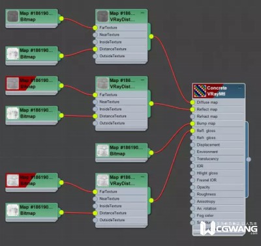The height and width of the screenshot is (246, 261).
Task: Click the An. rotation input socket
Action: (x=192, y=208)
